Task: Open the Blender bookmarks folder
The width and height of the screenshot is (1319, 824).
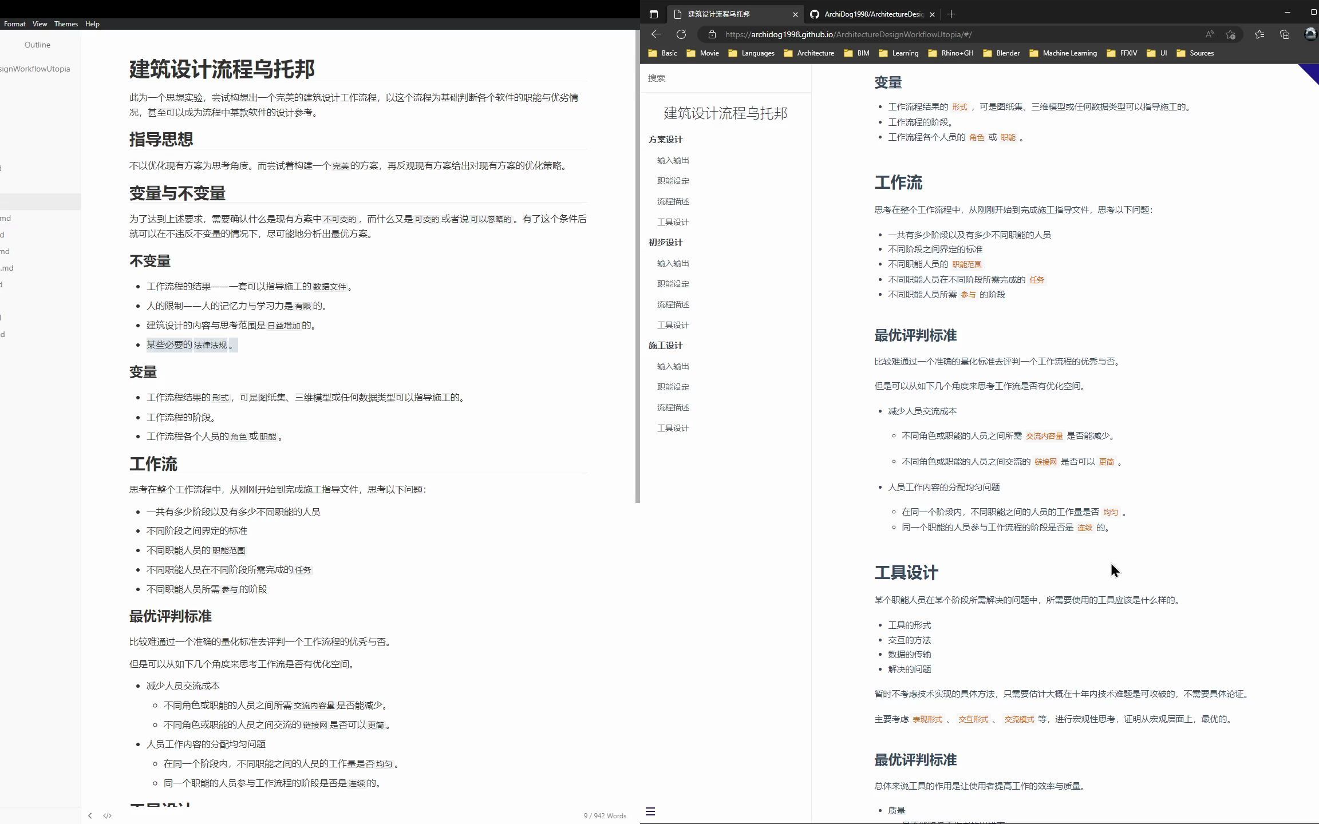Action: 1001,53
